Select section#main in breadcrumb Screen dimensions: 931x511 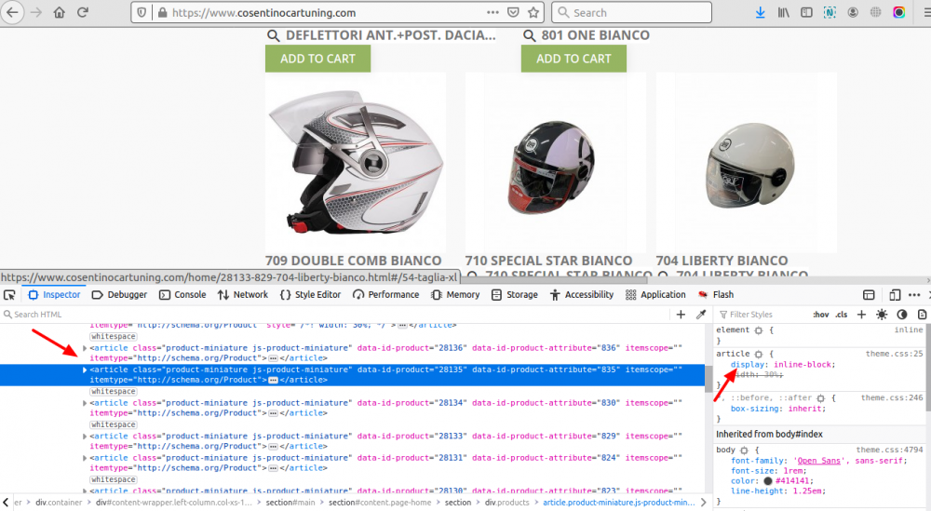click(x=290, y=503)
